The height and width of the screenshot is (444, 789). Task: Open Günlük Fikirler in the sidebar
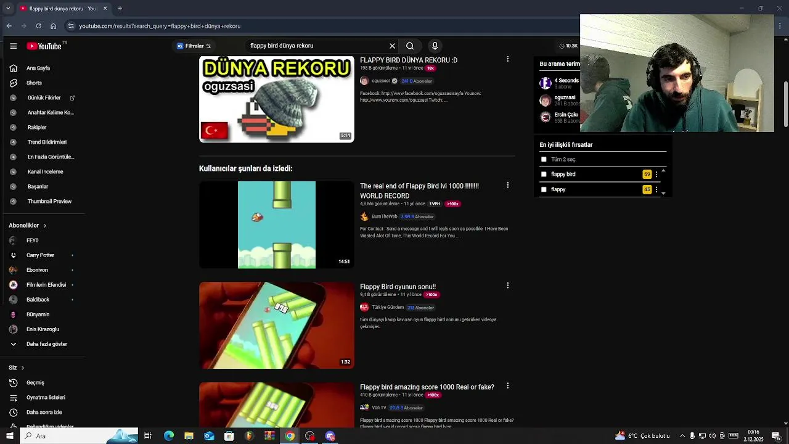(x=43, y=97)
